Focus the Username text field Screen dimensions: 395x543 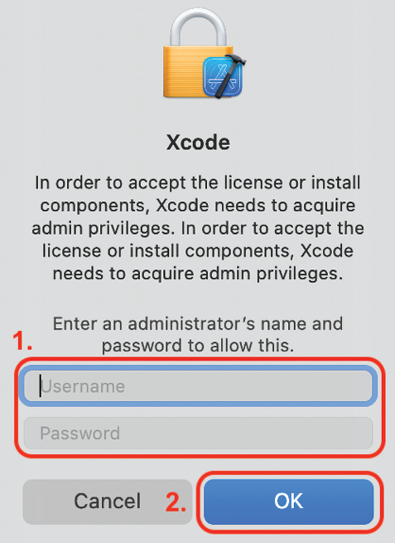[198, 386]
